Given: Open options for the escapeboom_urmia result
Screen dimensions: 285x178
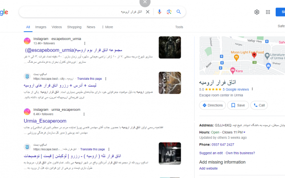Looking at the screenshot, I should click(85, 43).
